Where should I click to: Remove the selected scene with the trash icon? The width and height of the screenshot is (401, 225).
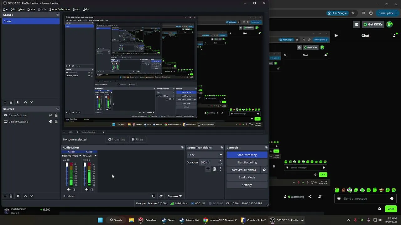click(11, 102)
